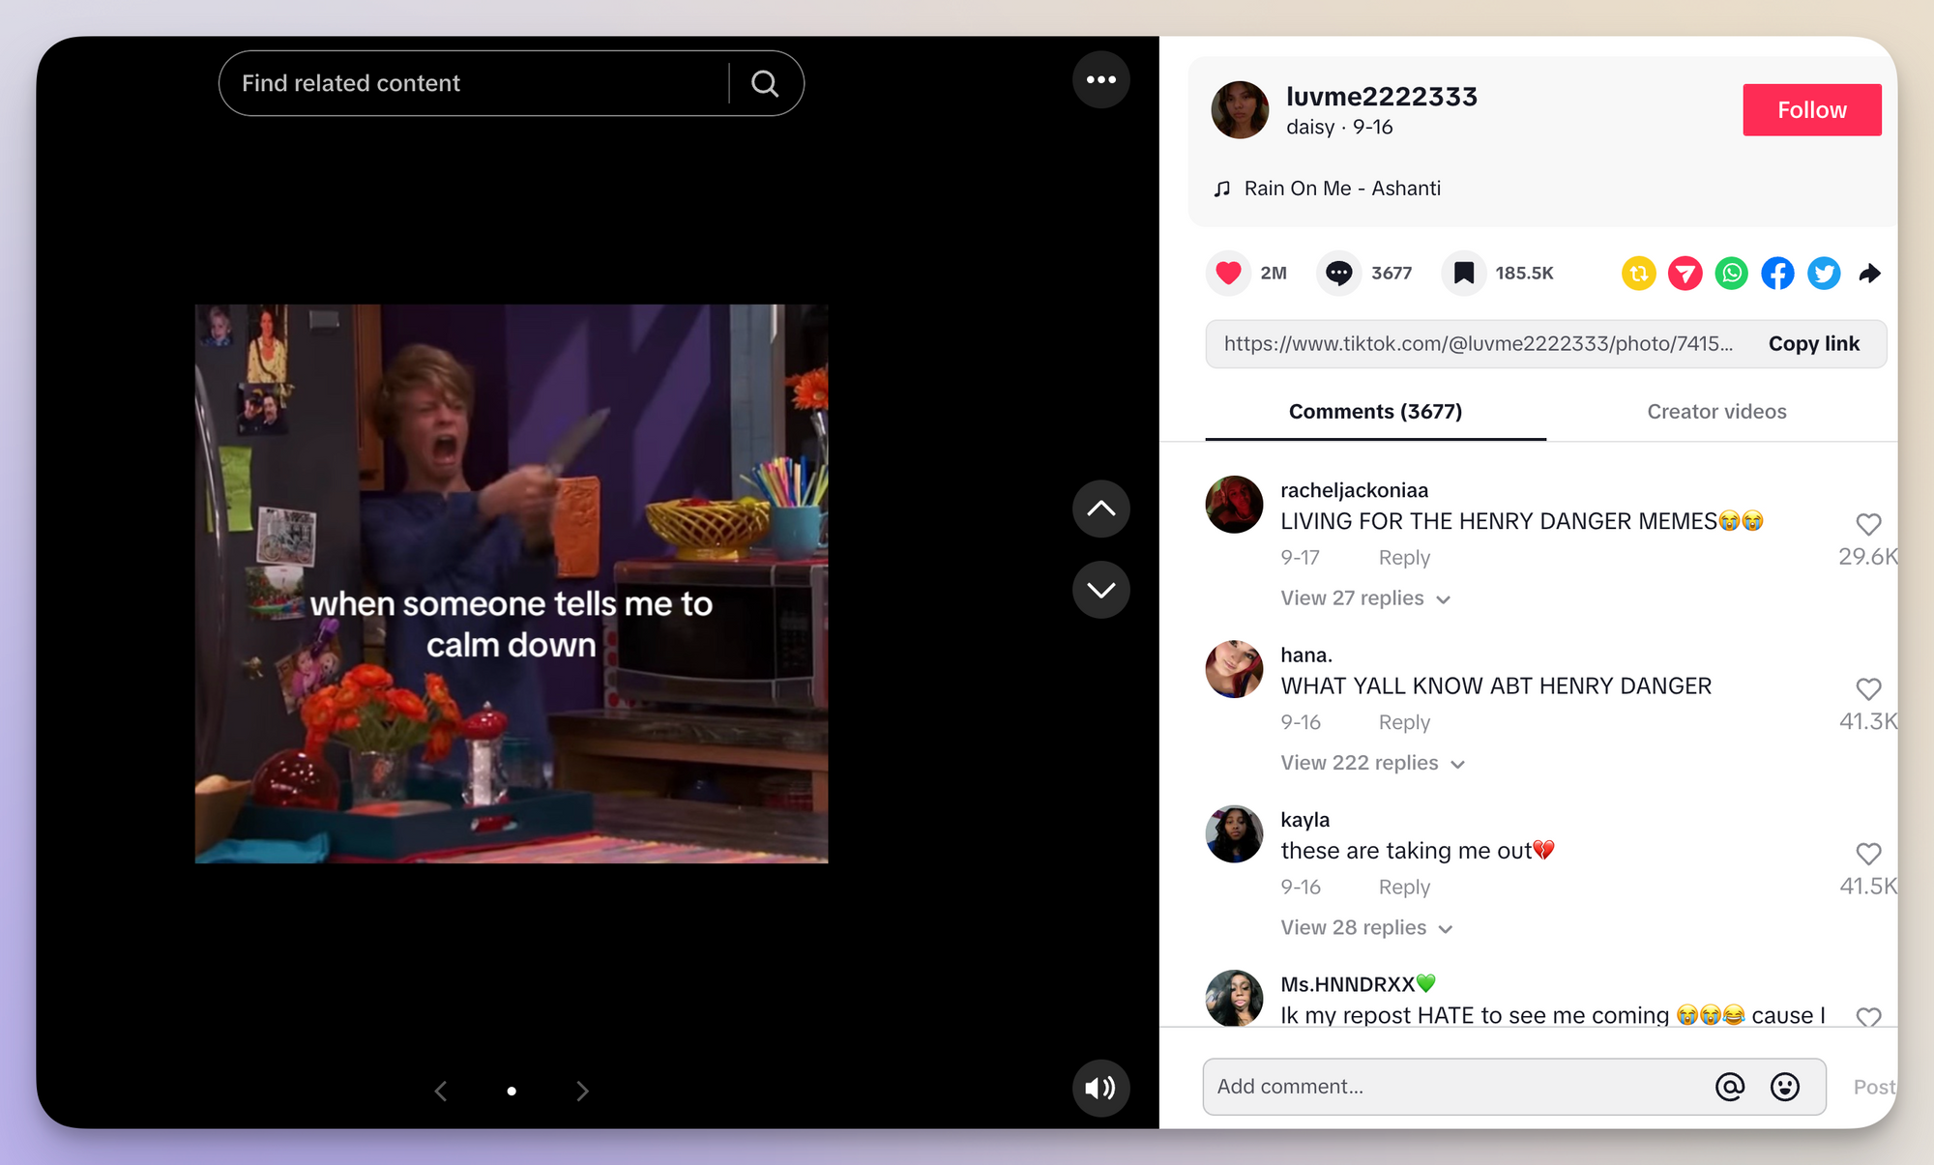The width and height of the screenshot is (1934, 1165).
Task: Open kayla's avatar
Action: [1234, 833]
